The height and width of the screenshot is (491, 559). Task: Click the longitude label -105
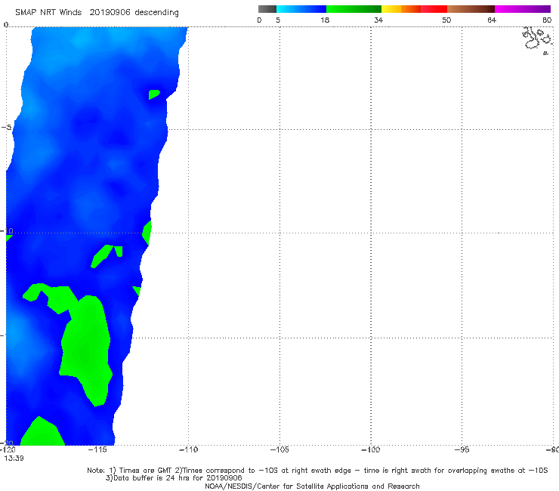tap(279, 449)
